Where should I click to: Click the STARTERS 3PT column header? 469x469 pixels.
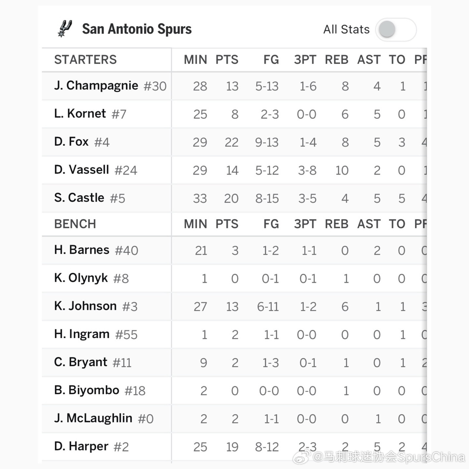coord(305,60)
